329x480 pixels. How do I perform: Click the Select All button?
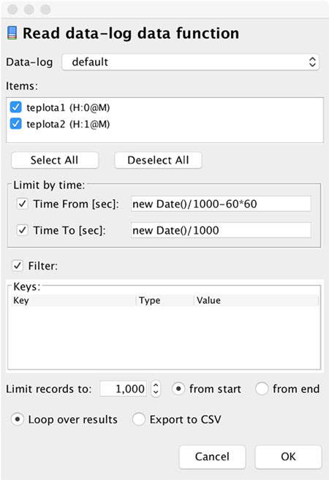click(x=55, y=160)
